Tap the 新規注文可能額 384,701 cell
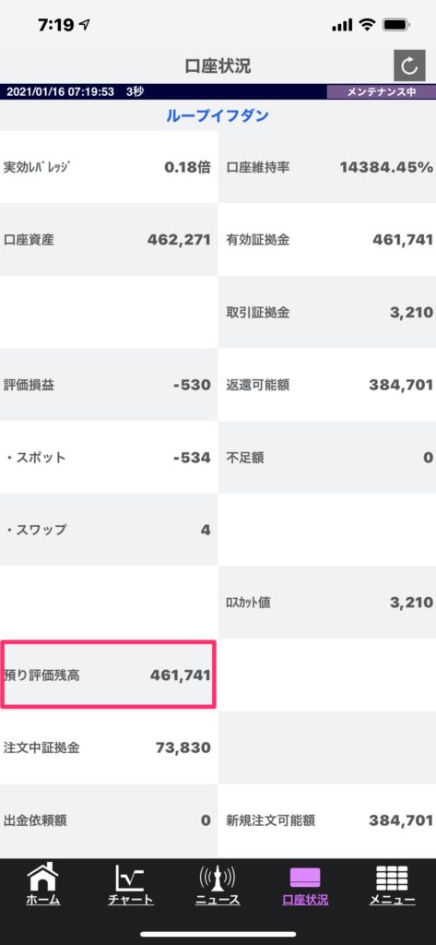436x945 pixels. click(327, 820)
